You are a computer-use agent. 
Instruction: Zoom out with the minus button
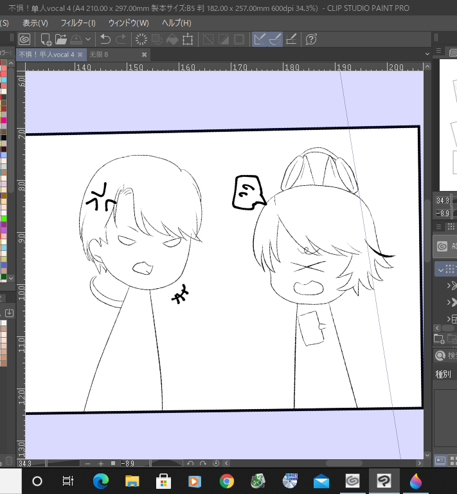click(x=88, y=463)
